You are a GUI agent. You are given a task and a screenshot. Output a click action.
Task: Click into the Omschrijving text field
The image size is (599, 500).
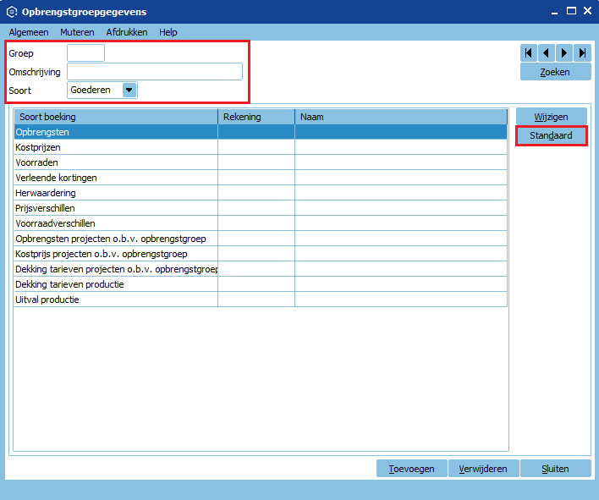point(155,72)
